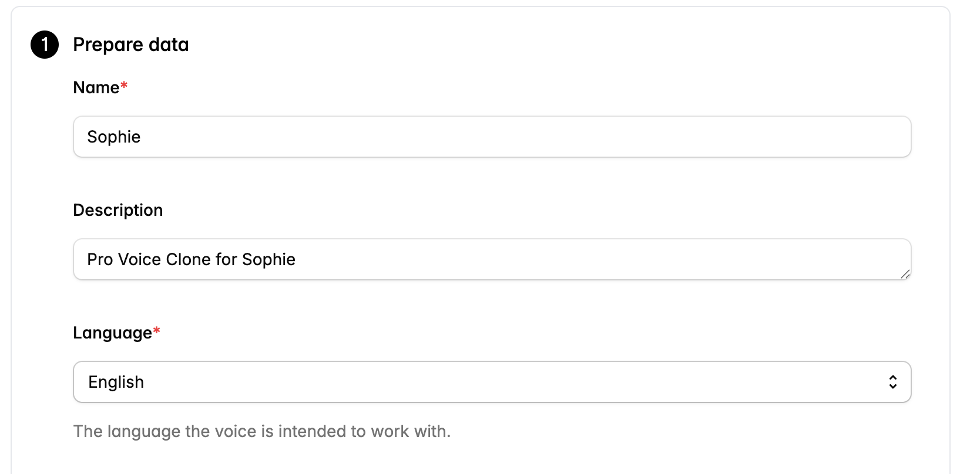
Task: Place cursor on the "Sophie" name text
Action: pos(114,137)
